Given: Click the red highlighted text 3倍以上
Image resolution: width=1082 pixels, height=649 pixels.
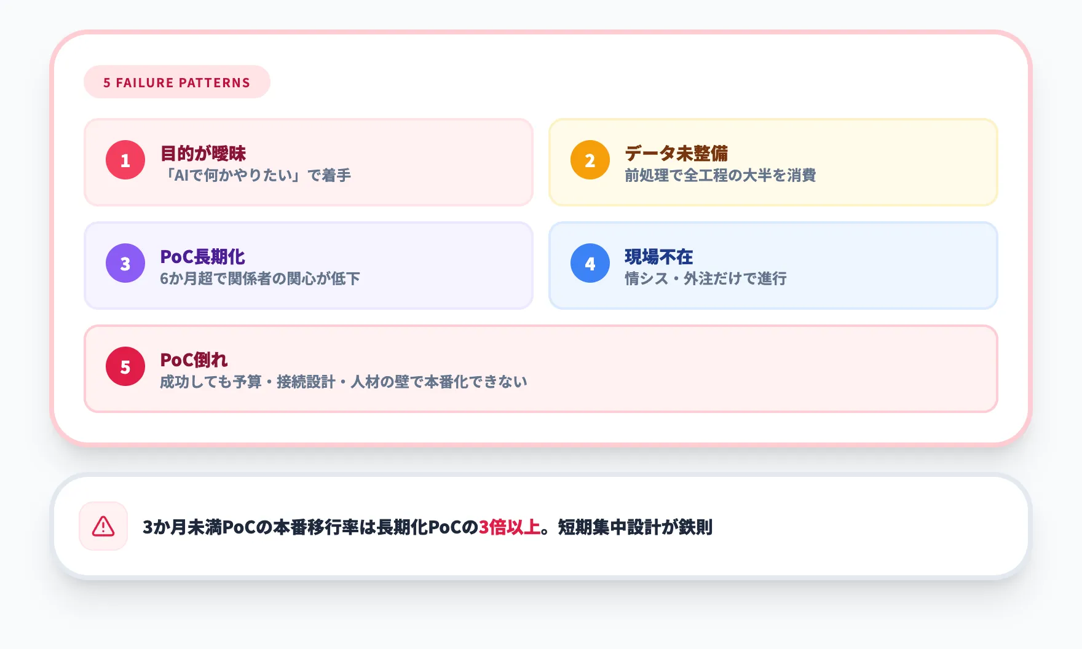Looking at the screenshot, I should pyautogui.click(x=509, y=525).
